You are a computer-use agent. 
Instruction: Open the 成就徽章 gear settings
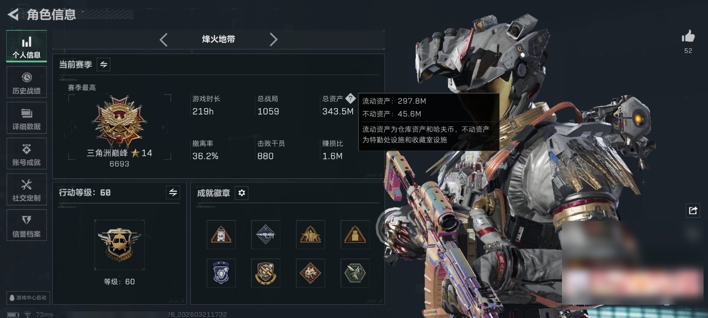click(242, 193)
